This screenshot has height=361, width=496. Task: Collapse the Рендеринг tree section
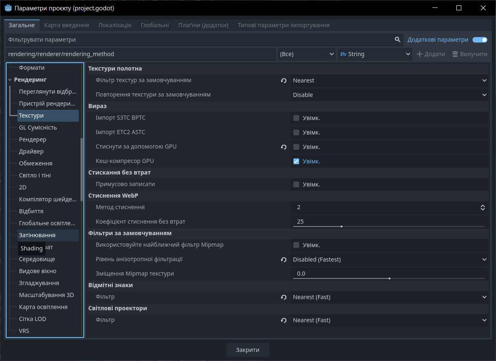(x=10, y=80)
